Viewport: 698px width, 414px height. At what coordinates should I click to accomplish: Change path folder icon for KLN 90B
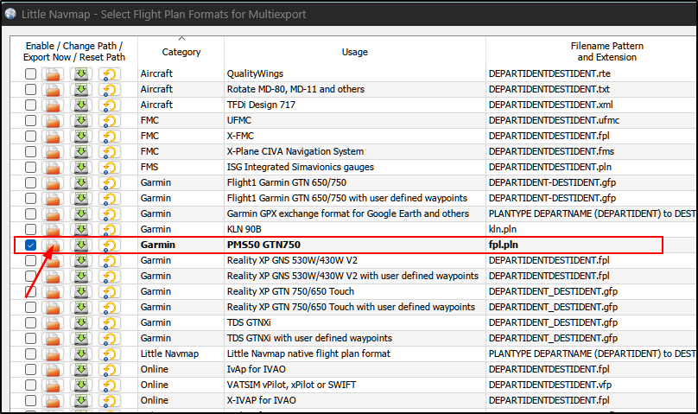click(x=53, y=229)
